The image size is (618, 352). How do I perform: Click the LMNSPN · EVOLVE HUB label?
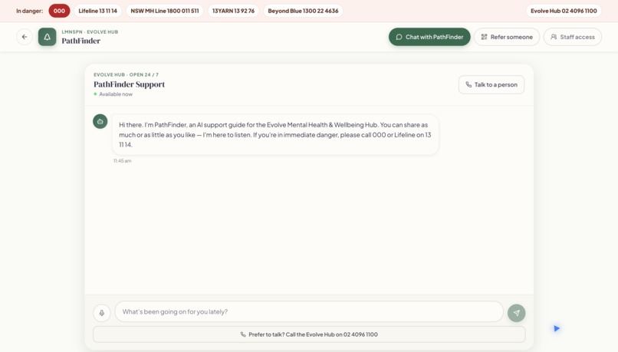click(90, 32)
